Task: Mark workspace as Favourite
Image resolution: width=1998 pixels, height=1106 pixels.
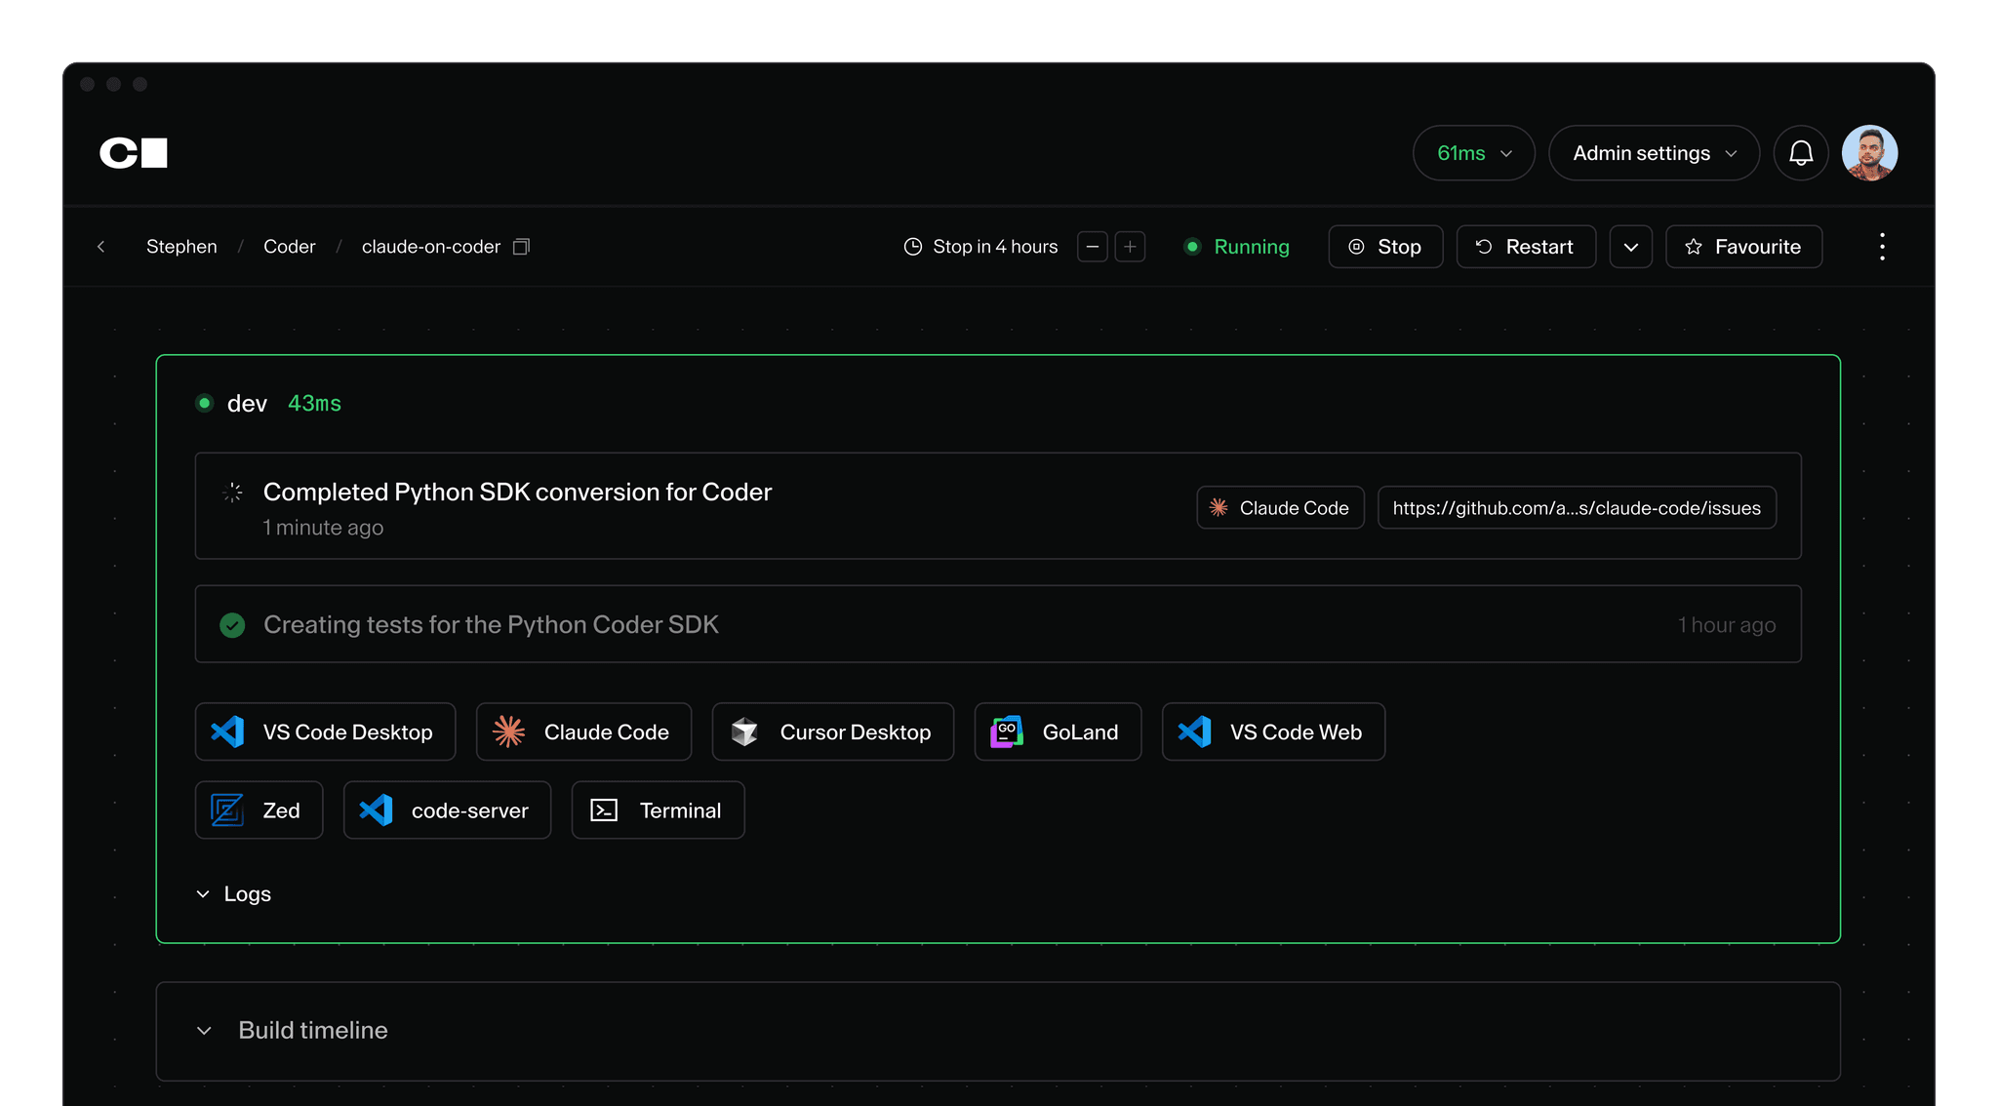Action: pos(1744,247)
